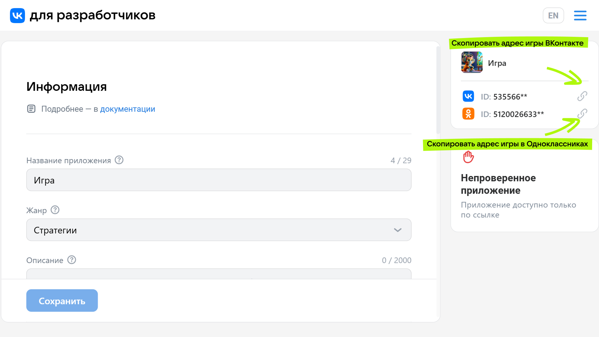The width and height of the screenshot is (599, 337).
Task: Expand the Жанр dropdown showing Стратегии
Action: click(x=218, y=230)
